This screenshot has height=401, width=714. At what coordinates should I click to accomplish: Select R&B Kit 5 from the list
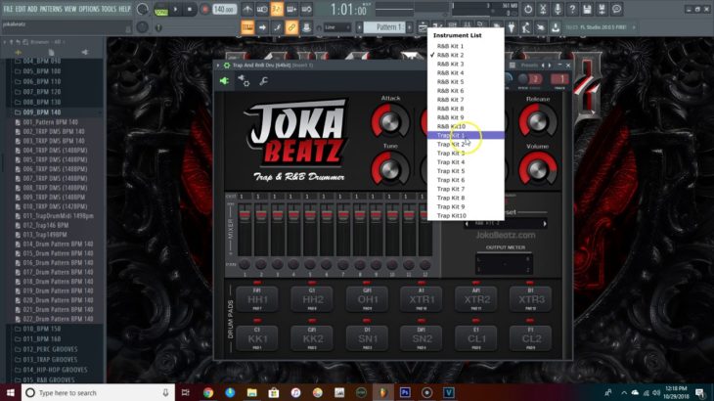466,82
